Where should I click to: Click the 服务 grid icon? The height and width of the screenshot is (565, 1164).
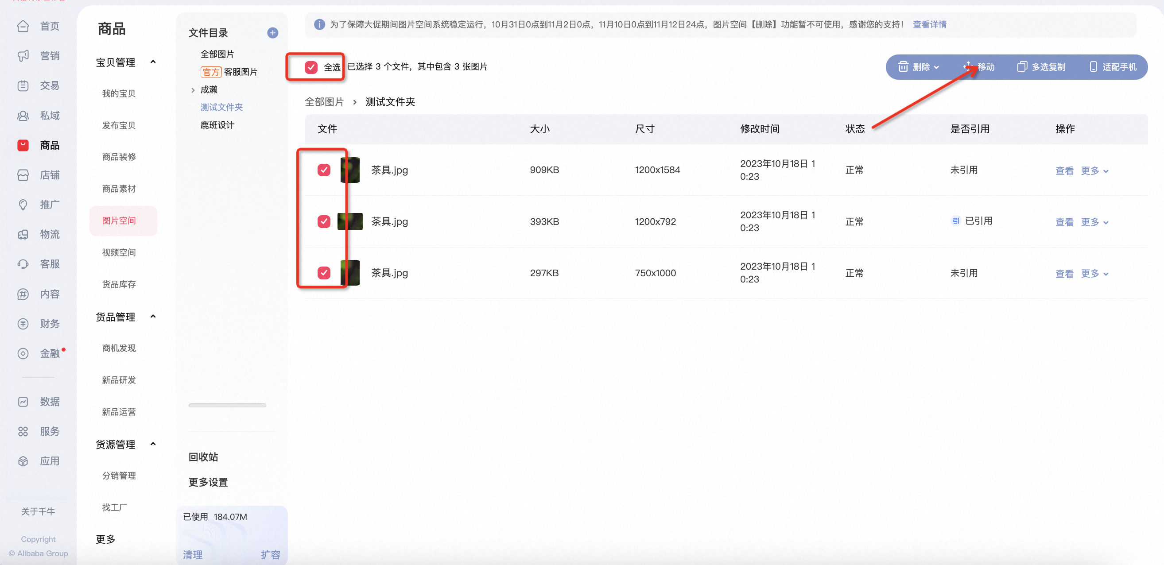tap(23, 432)
